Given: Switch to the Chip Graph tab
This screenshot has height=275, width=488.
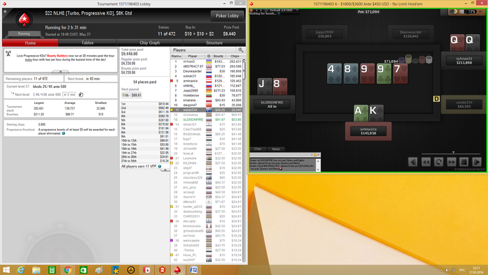Looking at the screenshot, I should click(x=150, y=43).
